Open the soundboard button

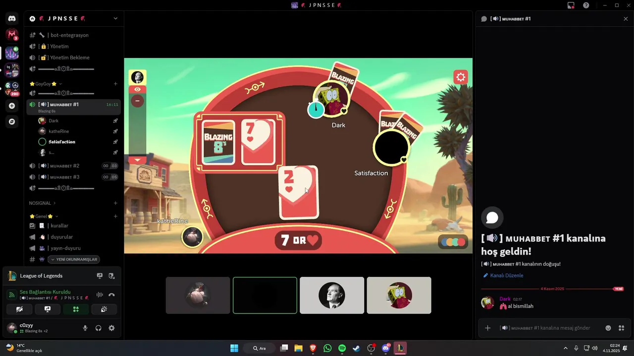point(104,309)
